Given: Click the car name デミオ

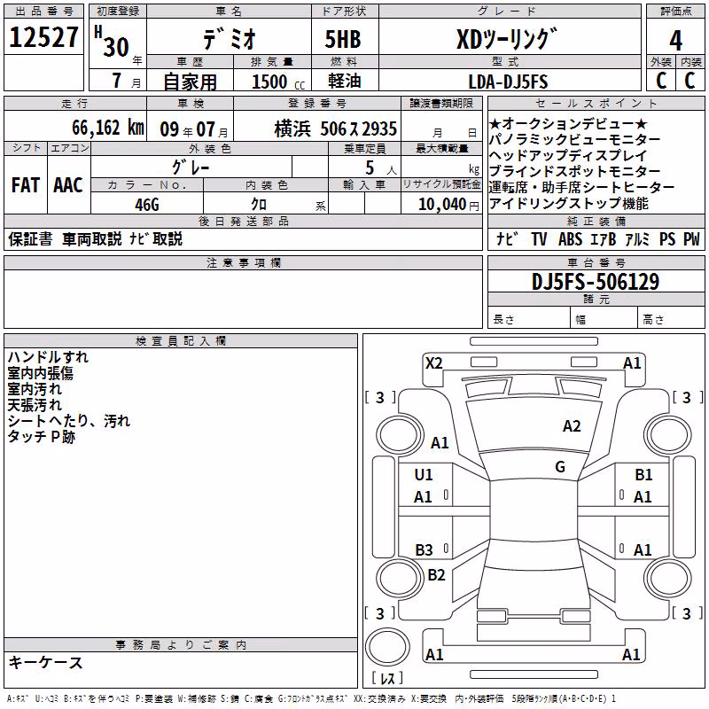Looking at the screenshot, I should click(x=230, y=38).
